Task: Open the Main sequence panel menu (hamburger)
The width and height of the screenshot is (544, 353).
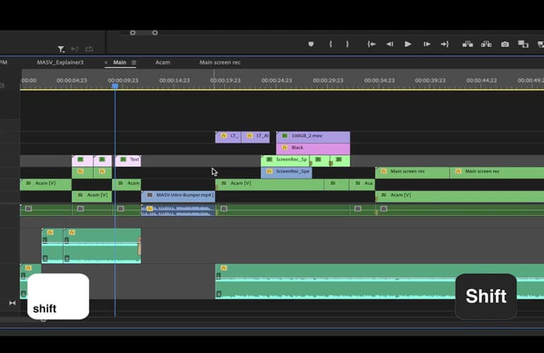Action: pos(134,62)
